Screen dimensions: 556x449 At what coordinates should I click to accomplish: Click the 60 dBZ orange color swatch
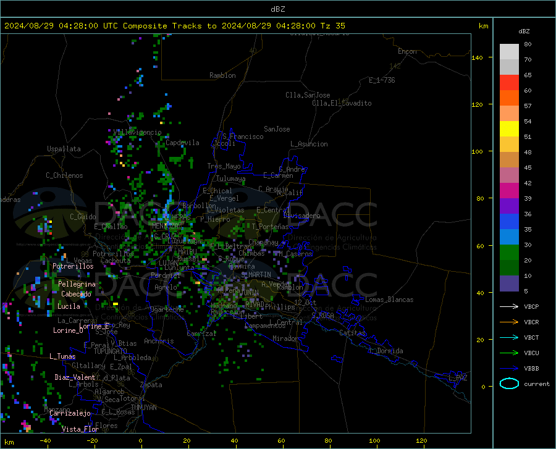(509, 98)
